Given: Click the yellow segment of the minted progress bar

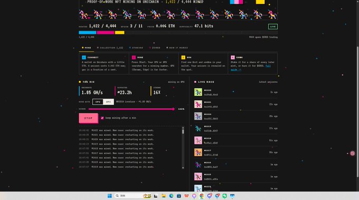Looking at the screenshot, I should click(x=119, y=33).
